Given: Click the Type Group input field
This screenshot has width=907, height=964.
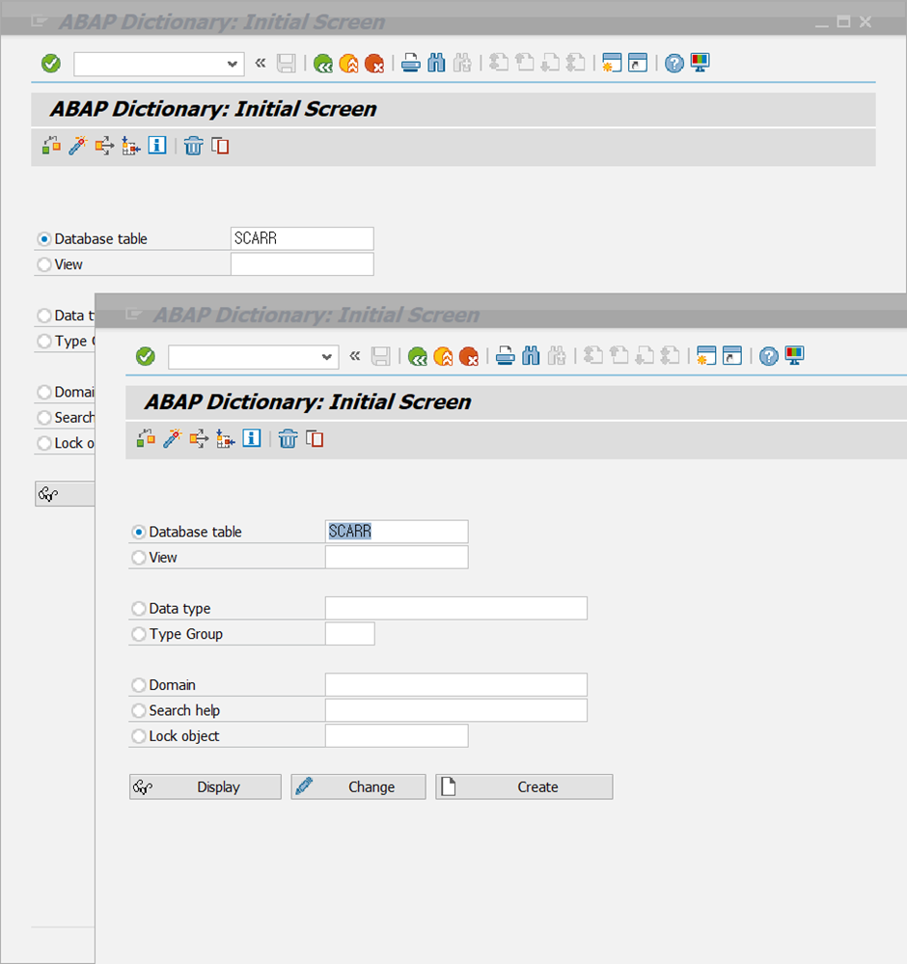Looking at the screenshot, I should coord(350,634).
